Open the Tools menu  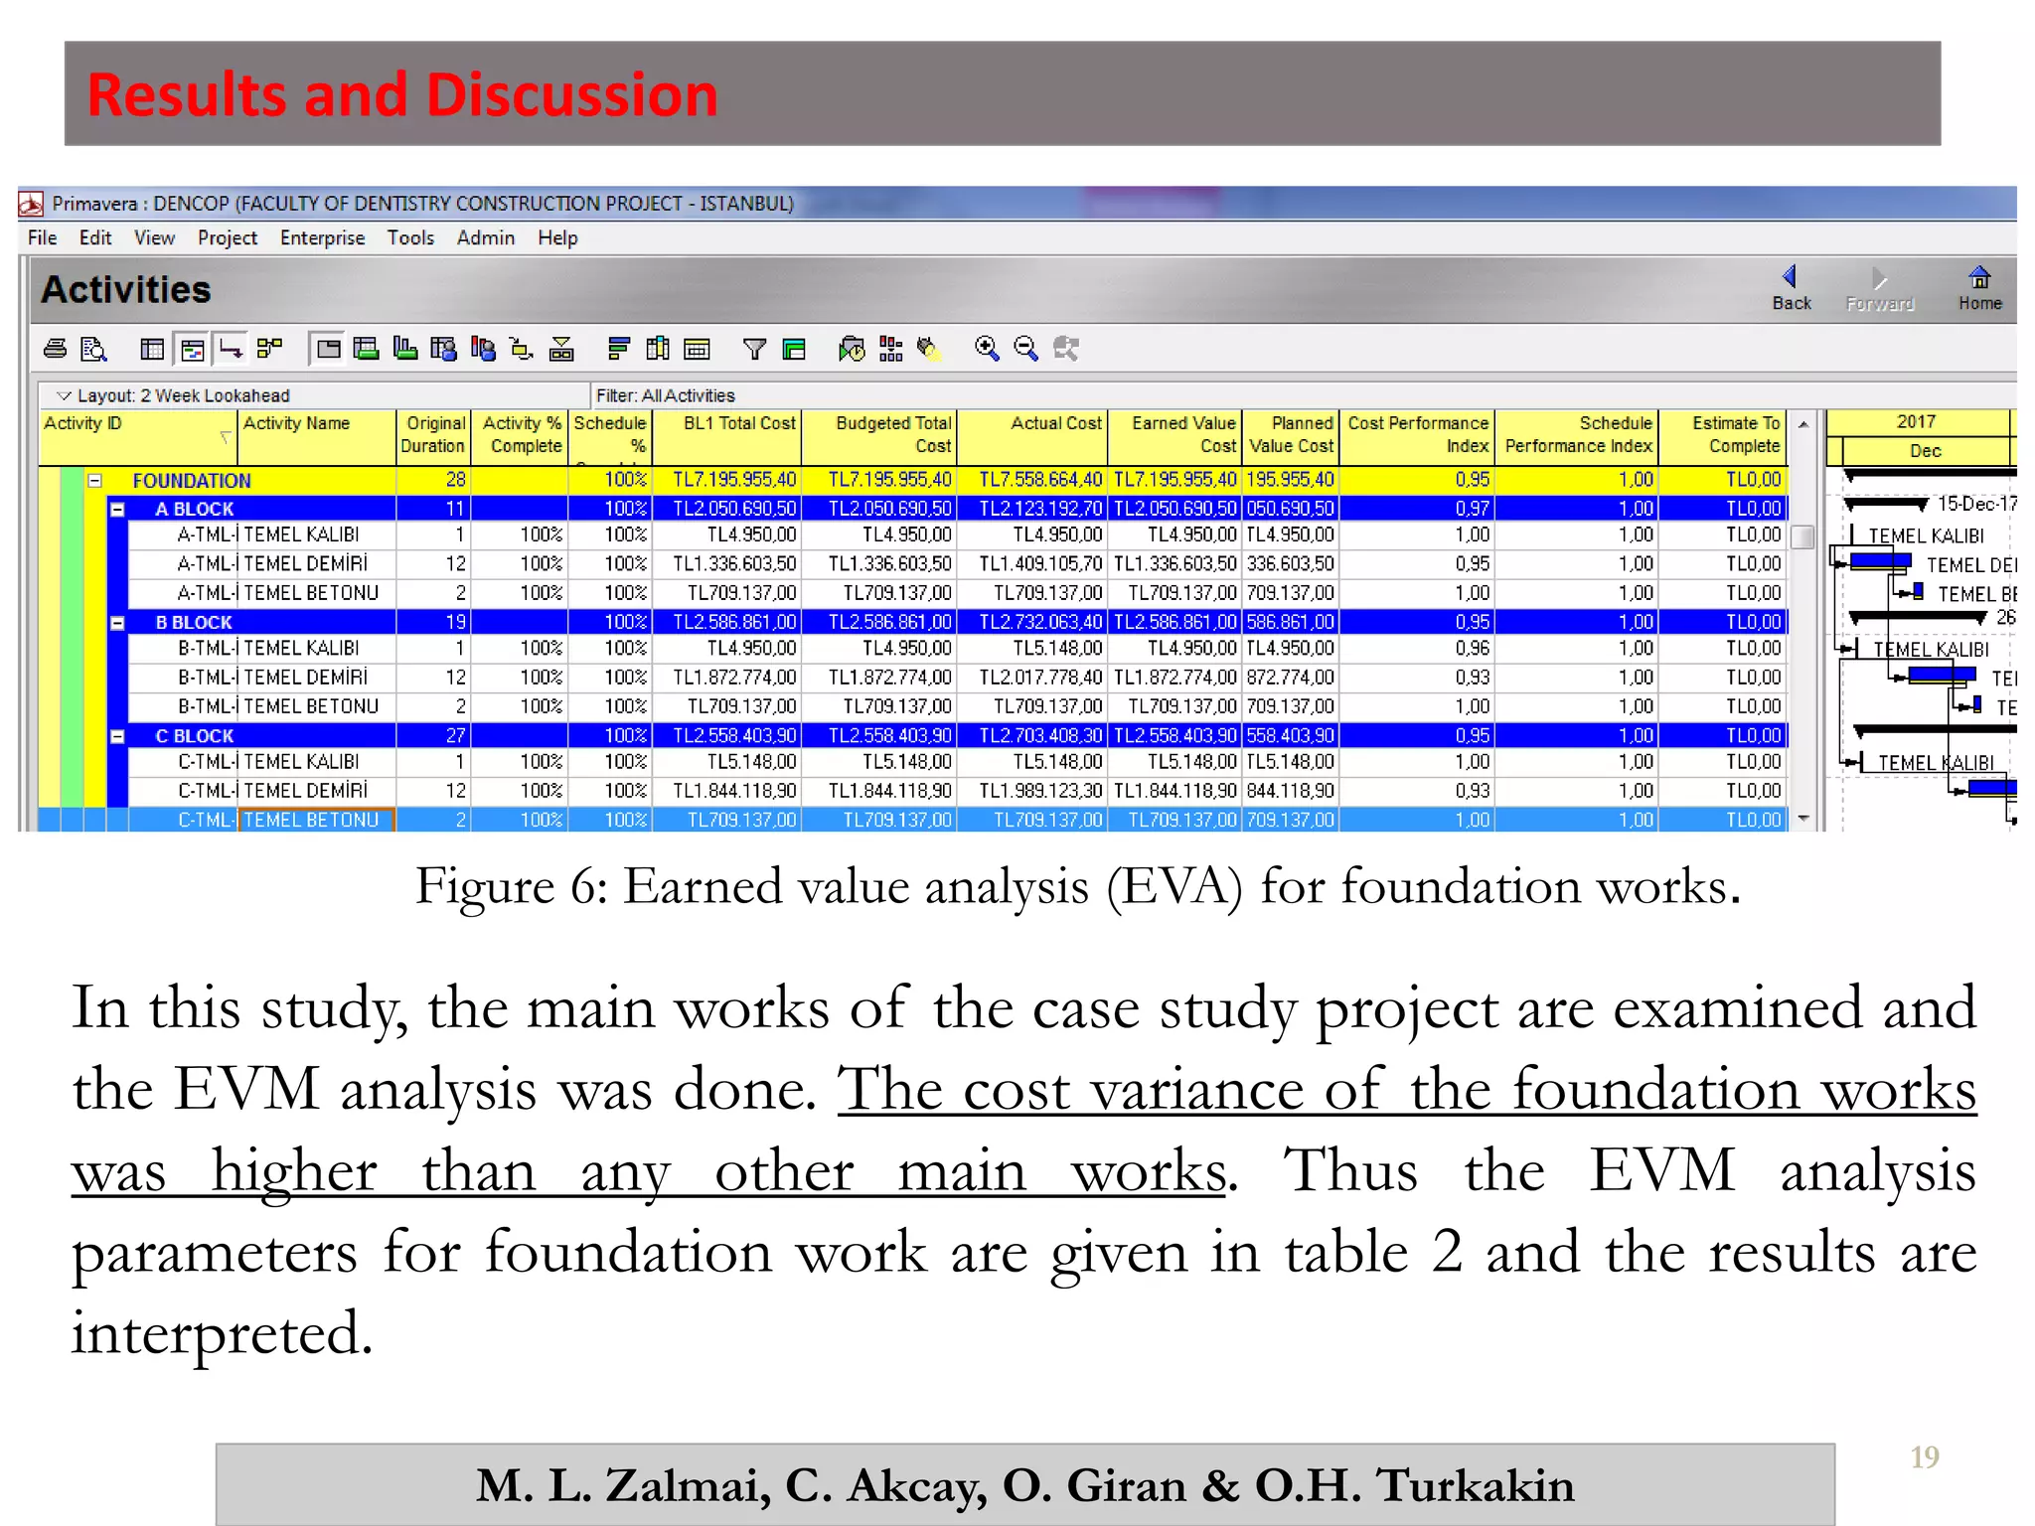(x=410, y=238)
